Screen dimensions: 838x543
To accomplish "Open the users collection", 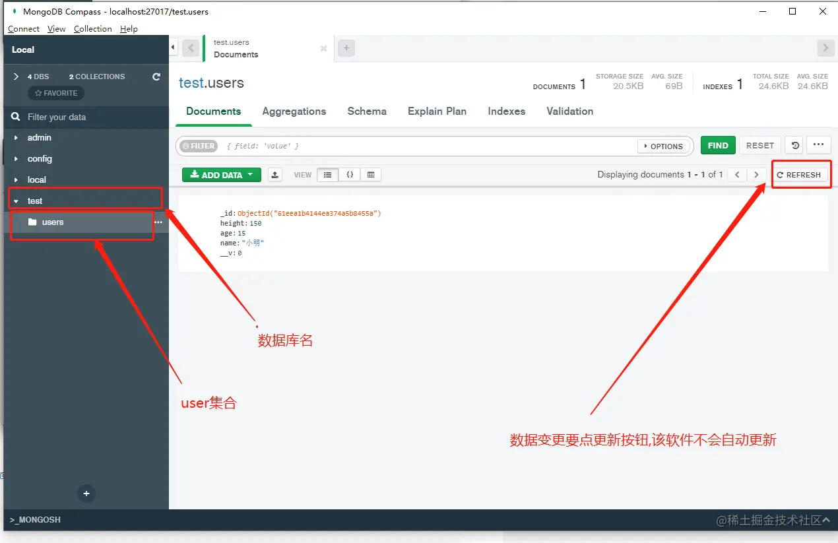I will click(53, 222).
